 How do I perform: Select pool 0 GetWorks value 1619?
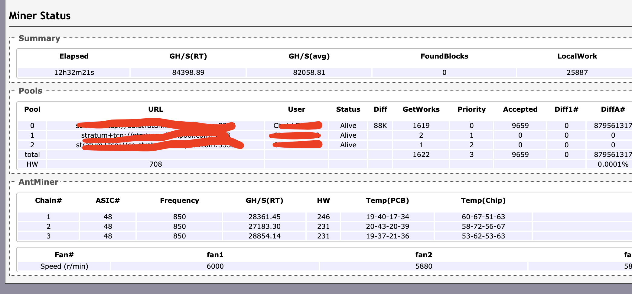[x=421, y=126]
